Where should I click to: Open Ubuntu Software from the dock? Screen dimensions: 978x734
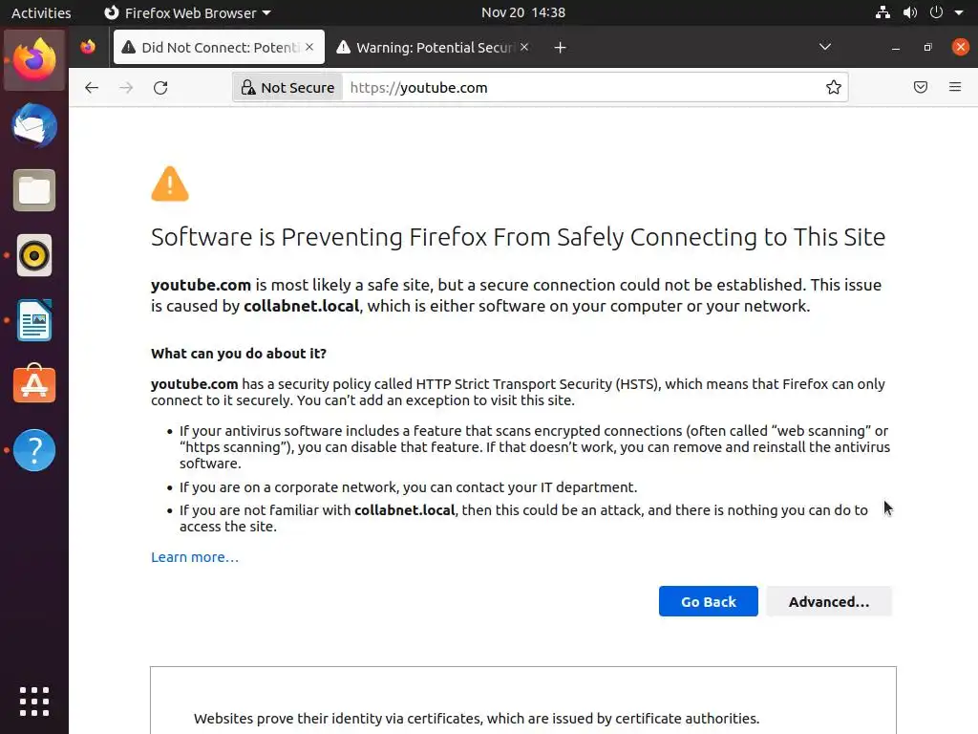(x=34, y=385)
